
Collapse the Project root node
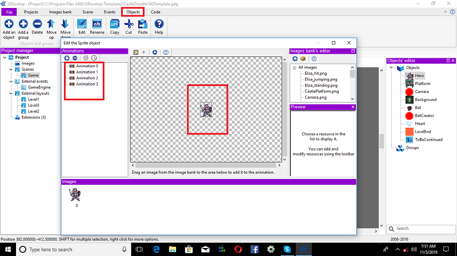point(5,58)
